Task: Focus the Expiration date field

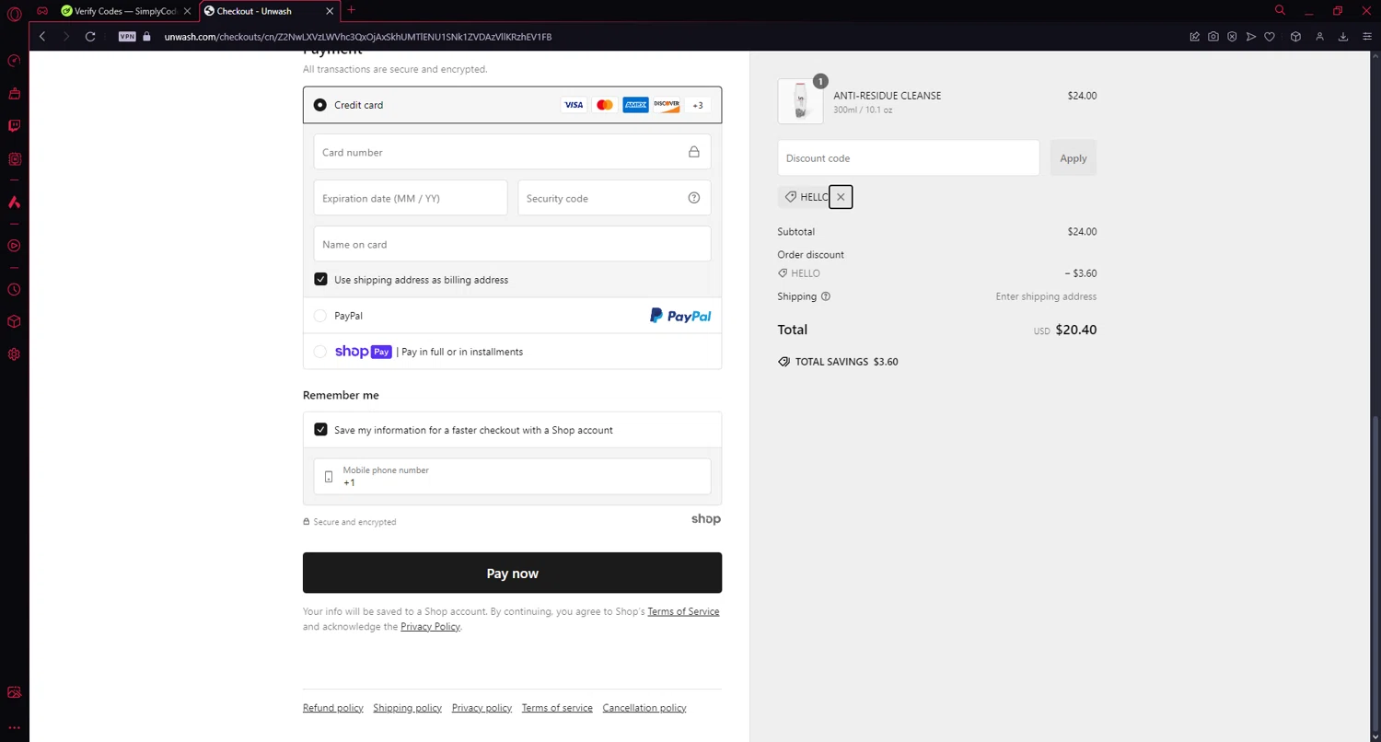Action: click(411, 198)
